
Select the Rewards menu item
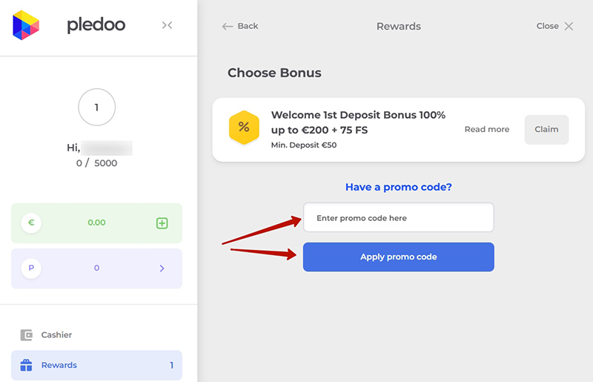(59, 365)
